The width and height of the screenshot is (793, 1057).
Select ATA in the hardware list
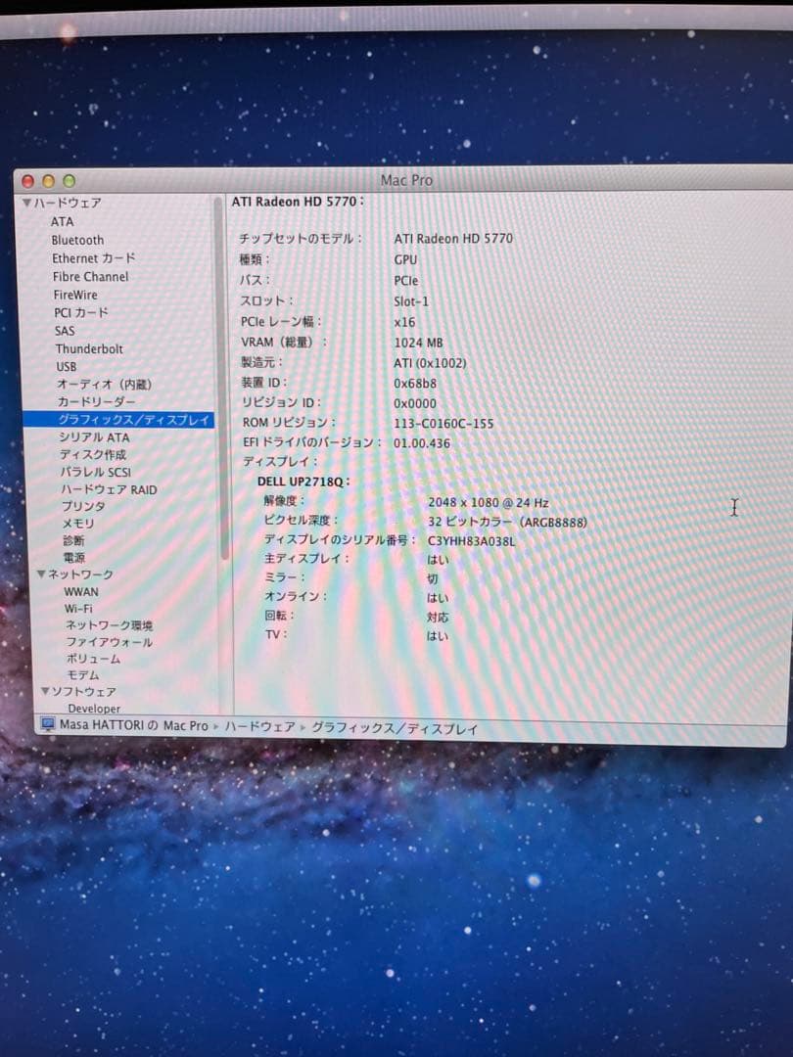point(63,222)
